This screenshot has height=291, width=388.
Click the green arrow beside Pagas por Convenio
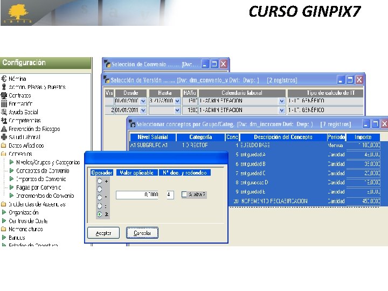pyautogui.click(x=11, y=187)
